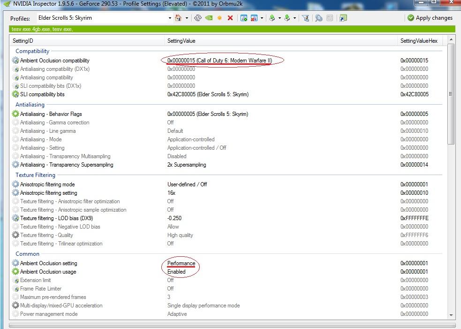Click the magnifier scan profiles icon
This screenshot has width=461, height=329.
pos(318,18)
